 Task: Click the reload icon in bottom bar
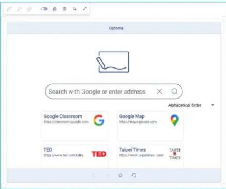(x=134, y=175)
